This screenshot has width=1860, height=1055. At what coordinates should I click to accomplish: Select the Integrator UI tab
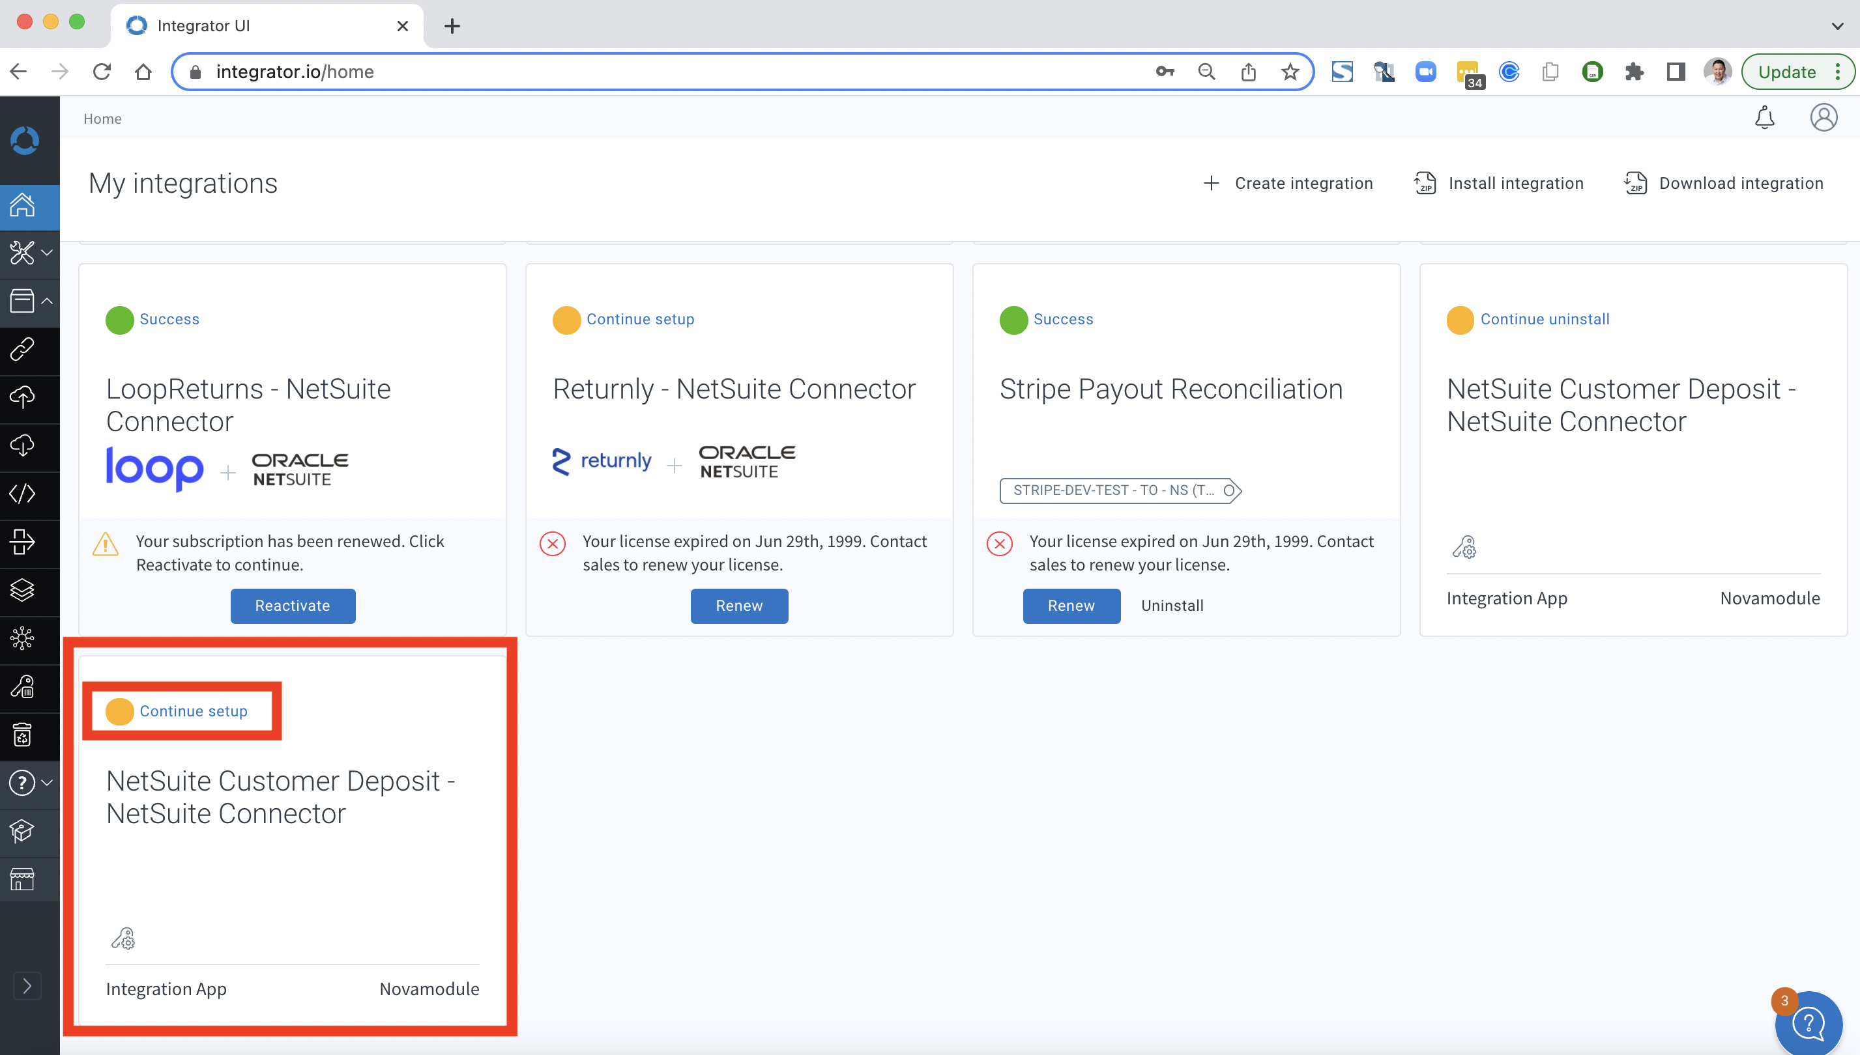click(266, 25)
